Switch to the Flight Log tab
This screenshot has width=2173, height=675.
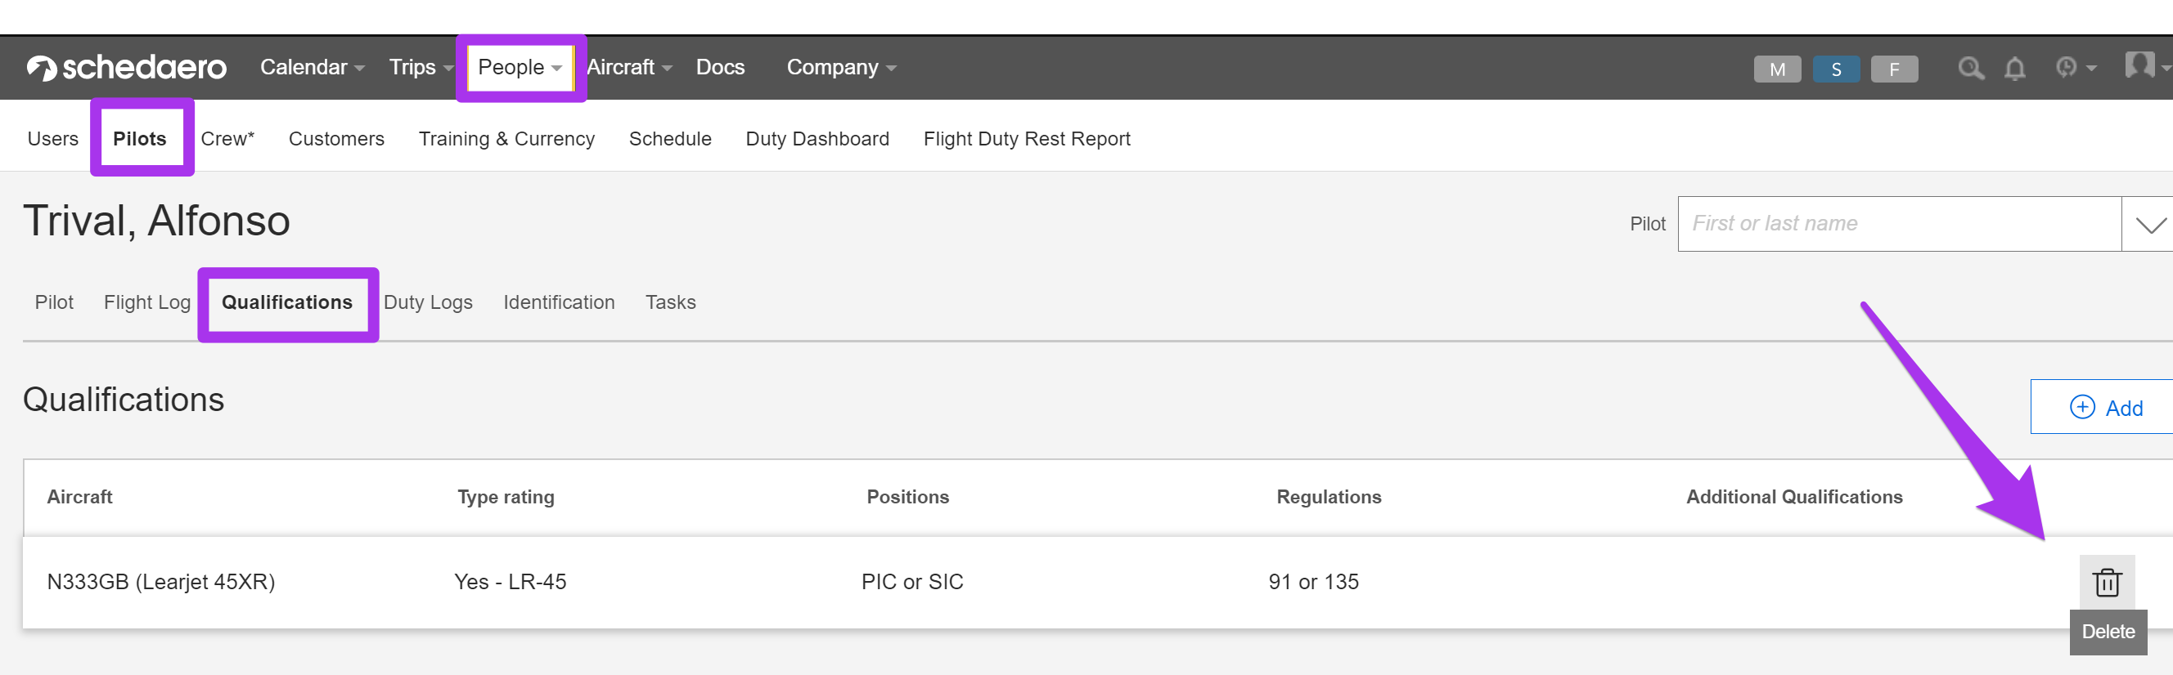point(146,302)
